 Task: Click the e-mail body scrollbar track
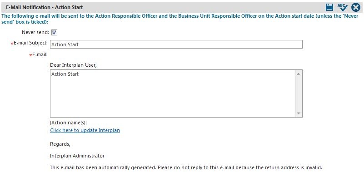click(299, 93)
